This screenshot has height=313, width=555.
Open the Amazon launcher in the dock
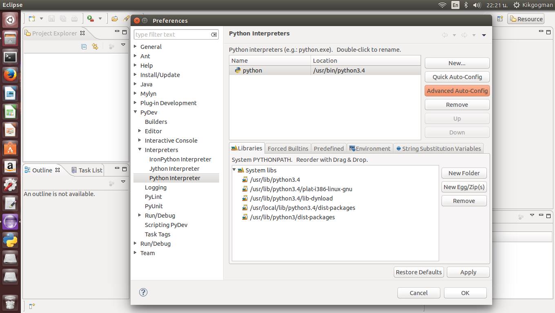tap(10, 167)
